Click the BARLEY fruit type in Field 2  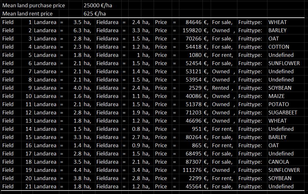(x=277, y=30)
